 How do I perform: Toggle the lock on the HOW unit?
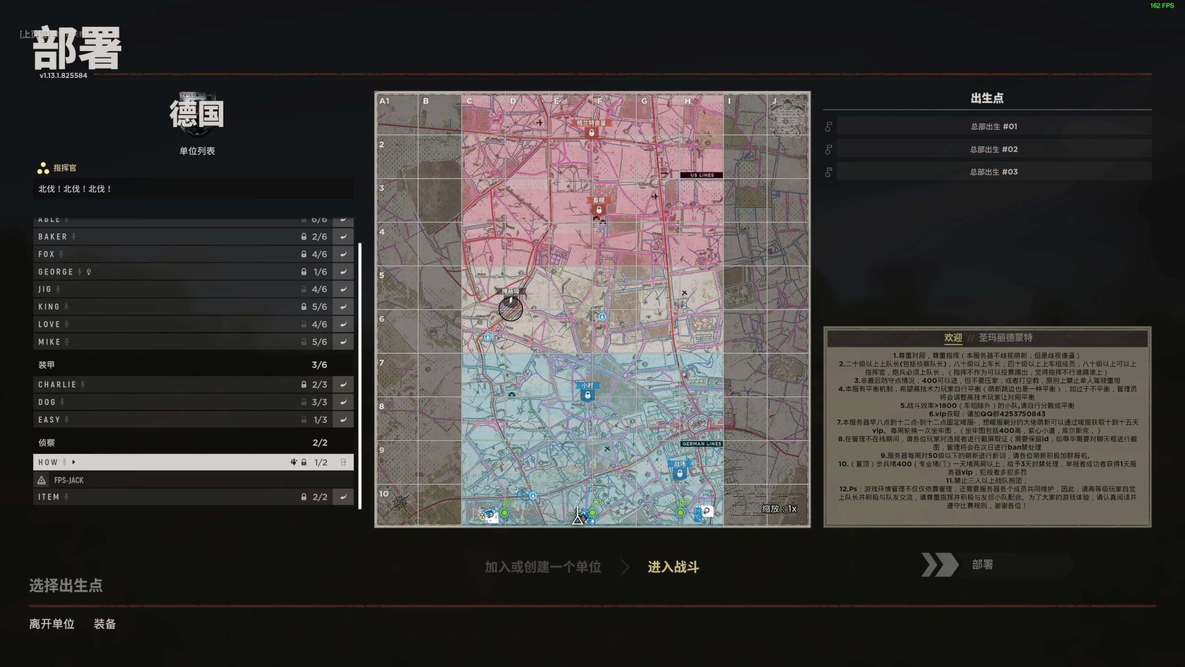(304, 462)
